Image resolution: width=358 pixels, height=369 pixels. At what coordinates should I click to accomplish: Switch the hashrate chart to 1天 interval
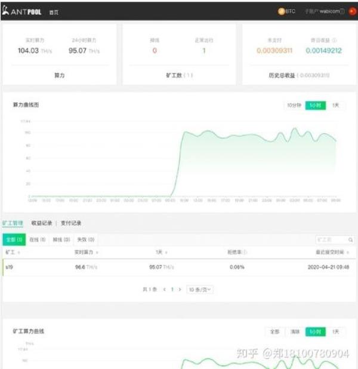pos(335,105)
